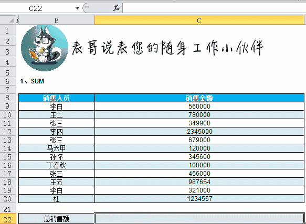Select the cell with 120000
The height and width of the screenshot is (224, 306).
point(199,148)
